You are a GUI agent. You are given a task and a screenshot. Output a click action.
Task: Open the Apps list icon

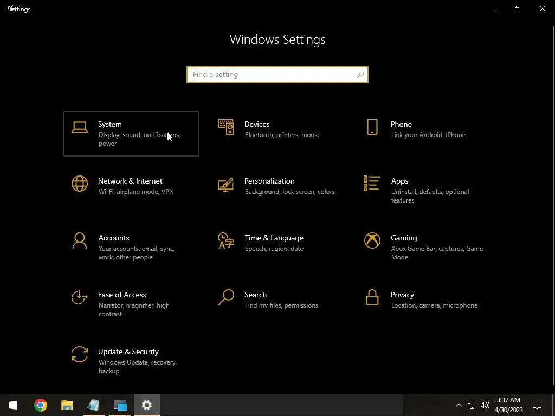(x=372, y=183)
